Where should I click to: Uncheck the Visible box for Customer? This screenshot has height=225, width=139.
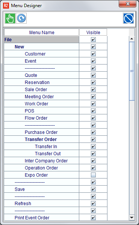[93, 54]
